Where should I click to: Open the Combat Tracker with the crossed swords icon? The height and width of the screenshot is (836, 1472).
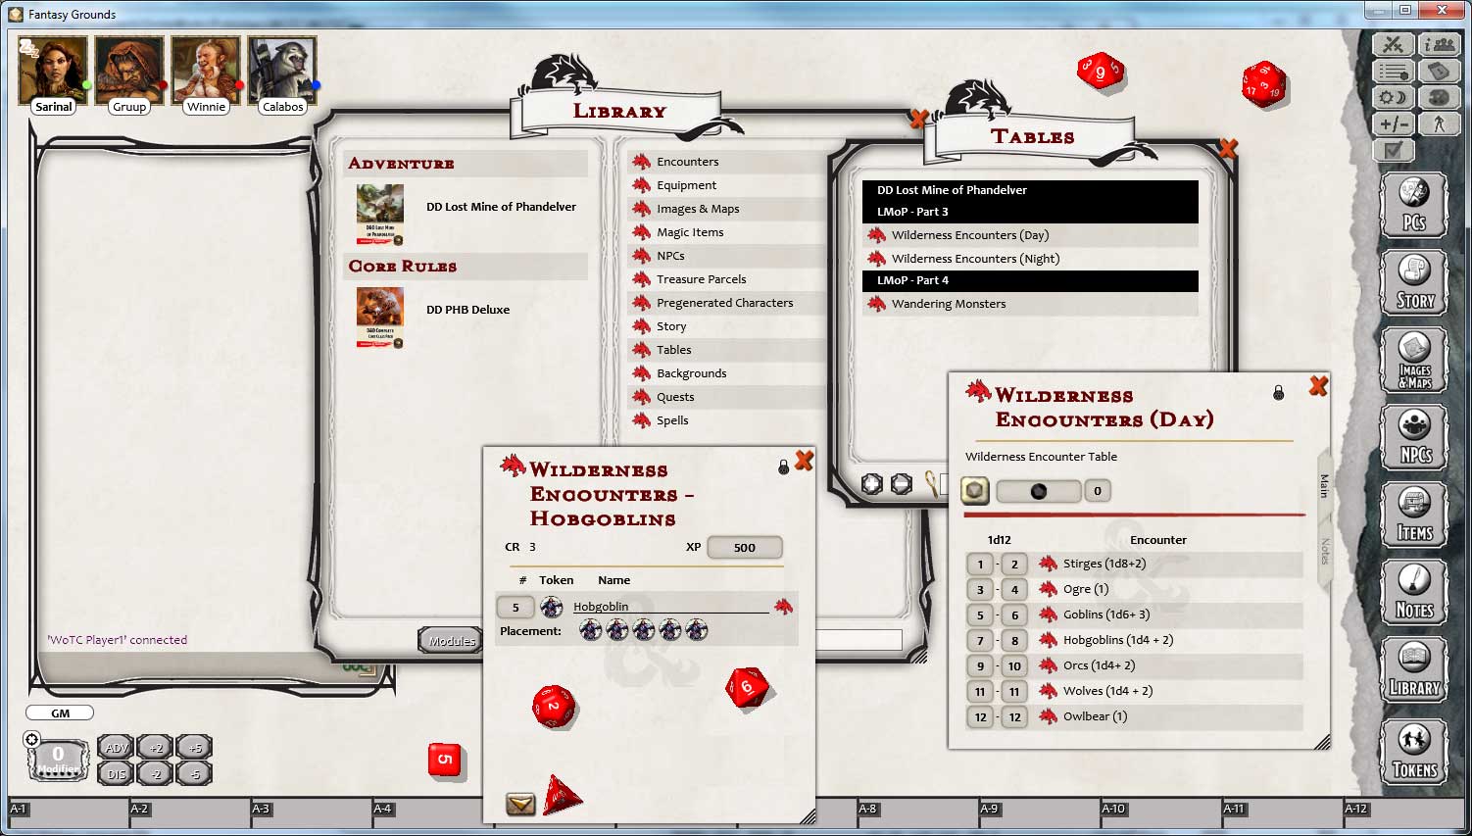(1393, 43)
